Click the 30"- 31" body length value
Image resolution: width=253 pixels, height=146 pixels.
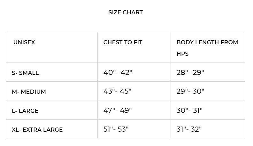[x=189, y=111]
